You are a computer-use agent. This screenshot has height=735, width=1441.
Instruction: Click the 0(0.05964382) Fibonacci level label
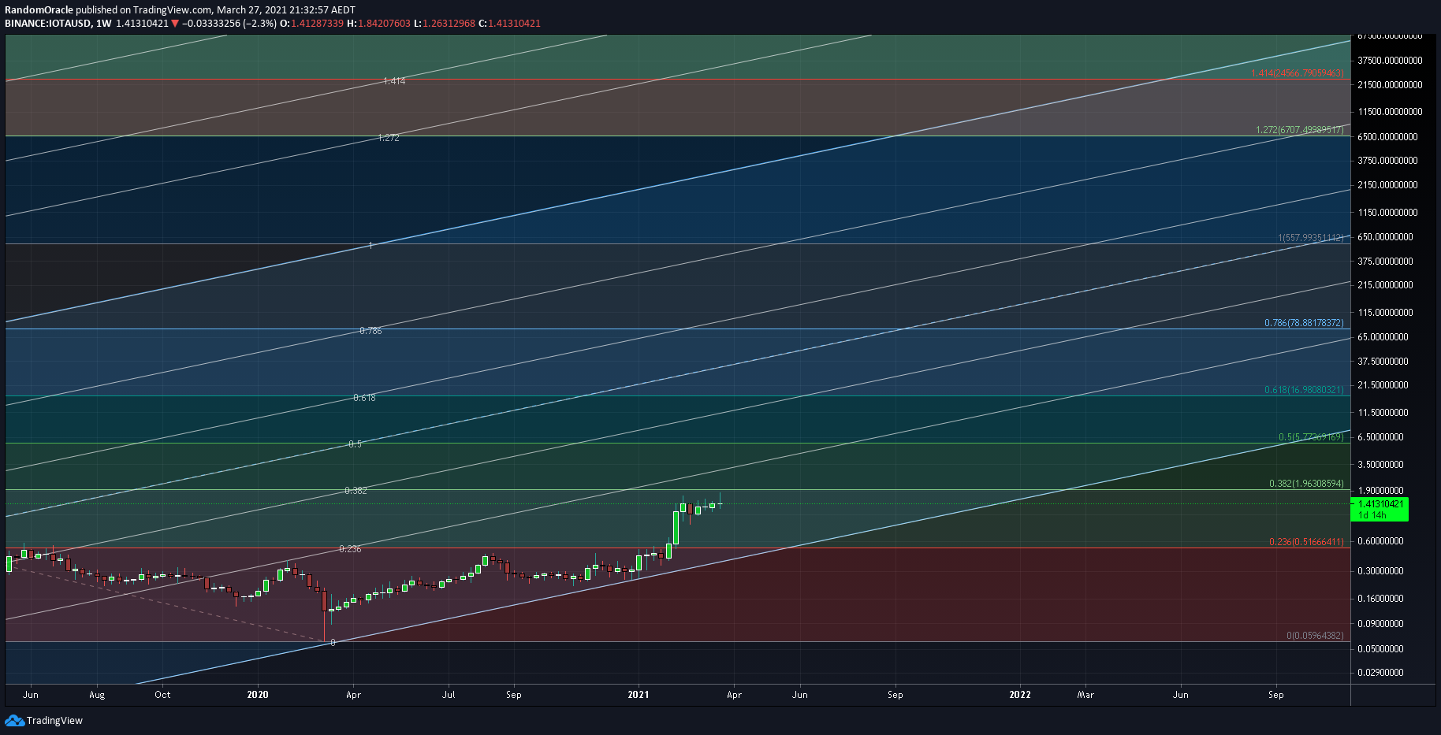point(1315,636)
